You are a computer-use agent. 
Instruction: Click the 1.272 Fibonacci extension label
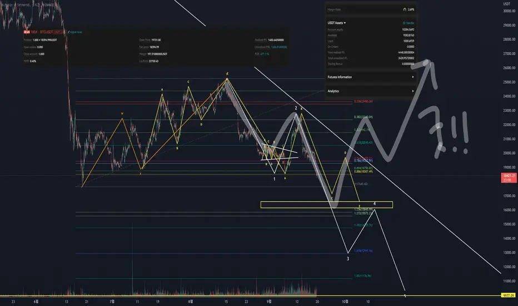point(363,214)
